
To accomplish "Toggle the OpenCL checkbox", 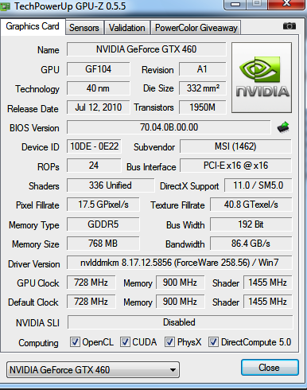I will pyautogui.click(x=75, y=342).
